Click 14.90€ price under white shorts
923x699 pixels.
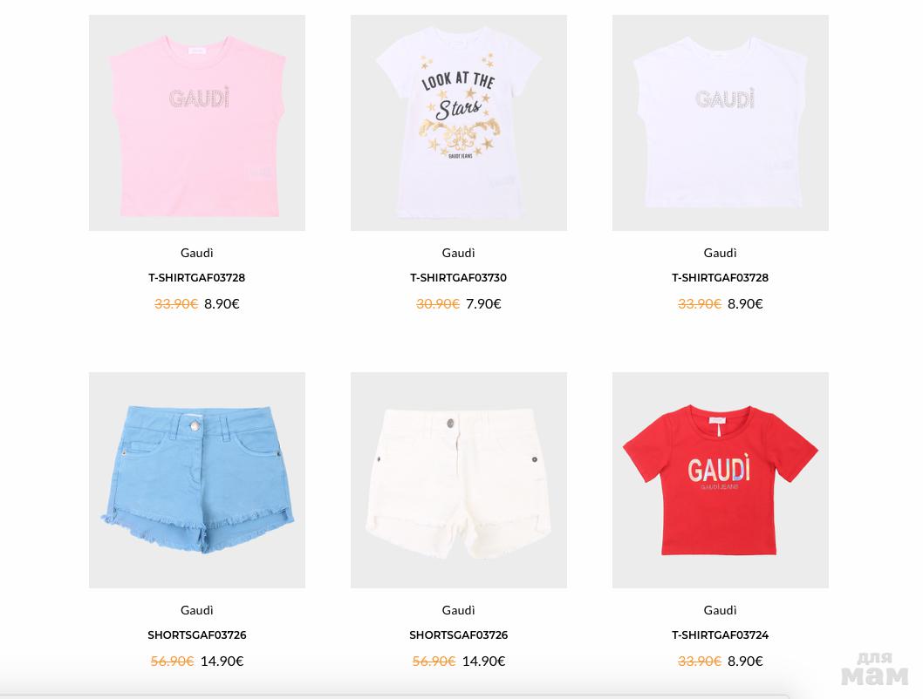483,662
